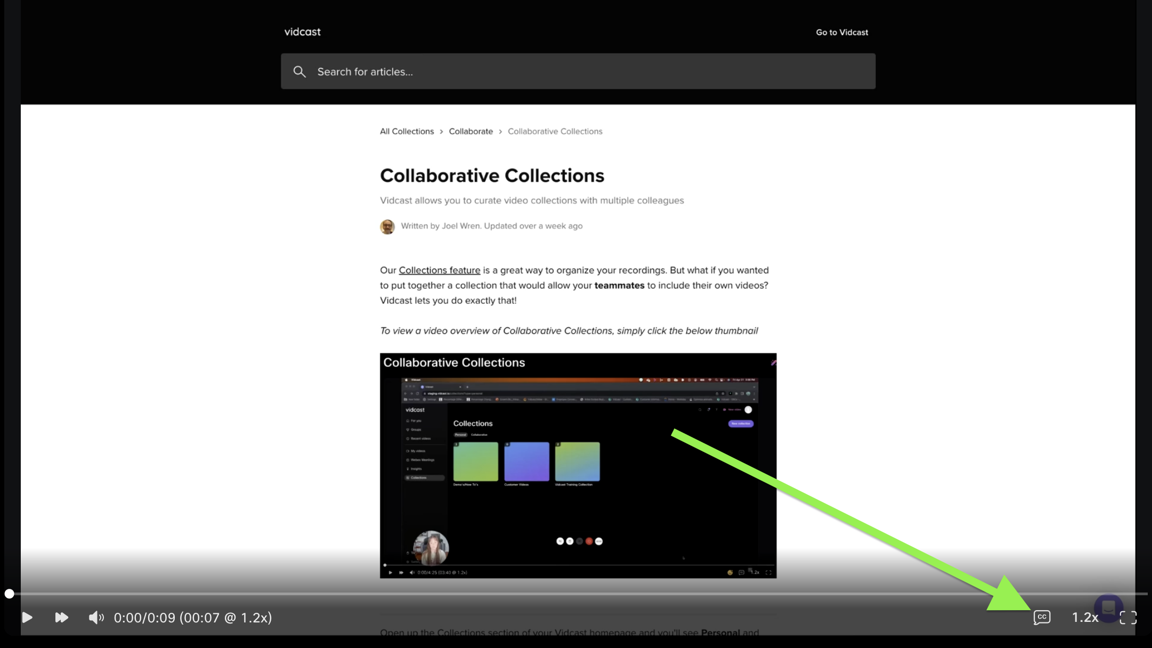Toggle closed captions with the CC icon
1152x648 pixels.
(1042, 617)
